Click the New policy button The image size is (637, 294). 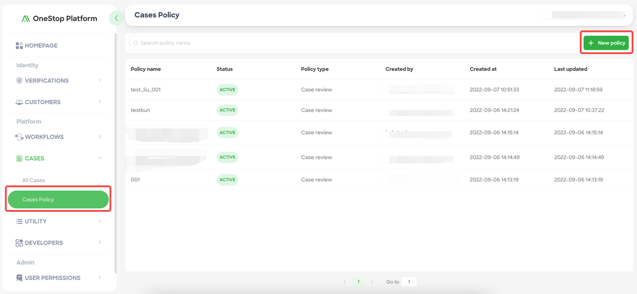click(x=606, y=43)
